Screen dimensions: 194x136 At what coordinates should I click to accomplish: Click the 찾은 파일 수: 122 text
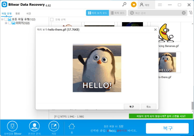tap(114, 126)
